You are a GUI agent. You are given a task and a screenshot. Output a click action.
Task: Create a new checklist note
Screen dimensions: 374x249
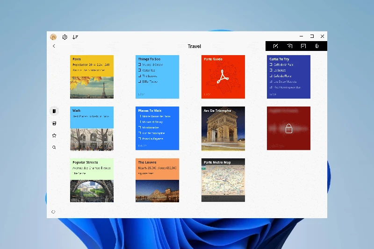coord(303,46)
